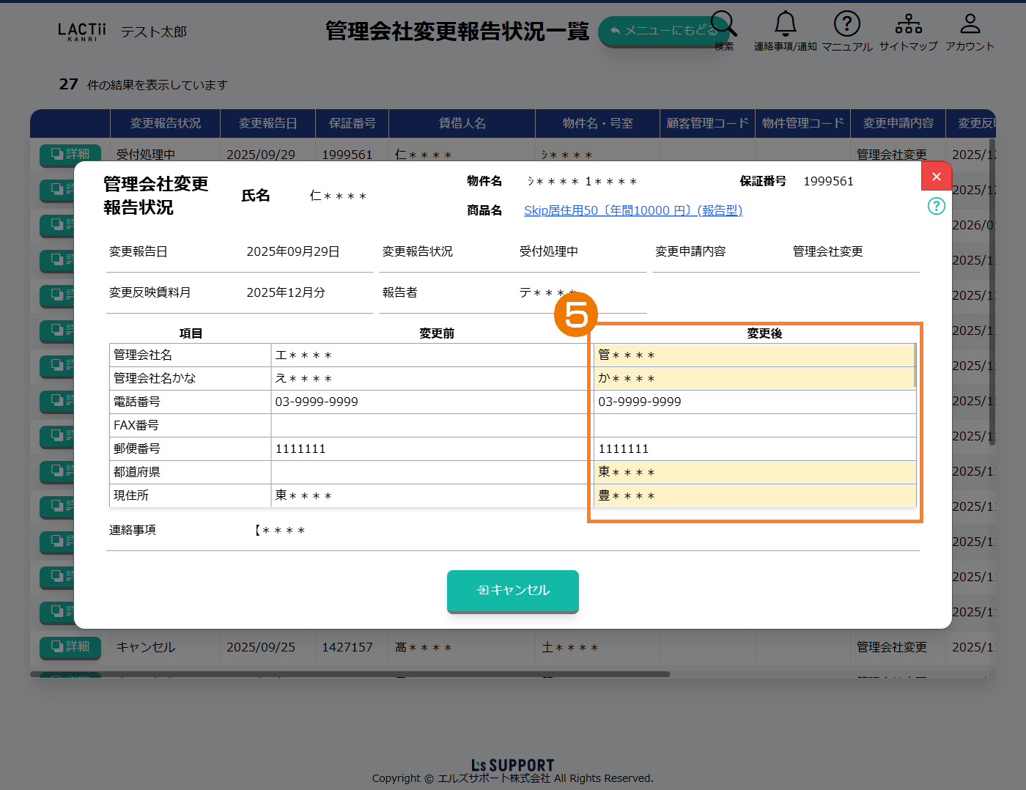Screen dimensions: 1026x790
Task: Click the green help question mark in dialog
Action: 936,206
